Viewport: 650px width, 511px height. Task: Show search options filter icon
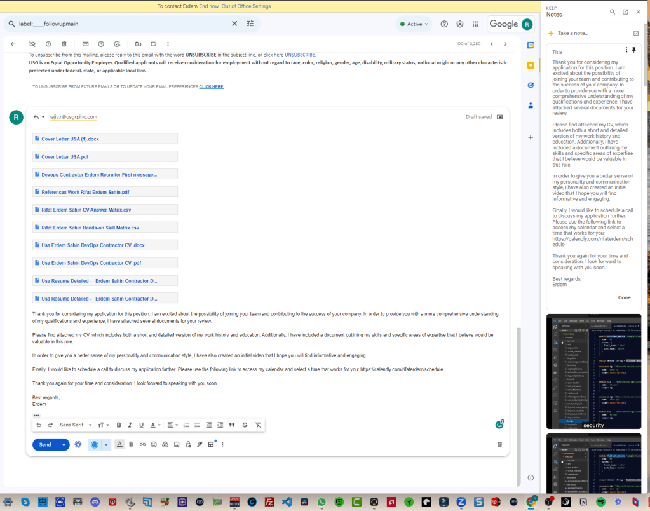tap(250, 24)
